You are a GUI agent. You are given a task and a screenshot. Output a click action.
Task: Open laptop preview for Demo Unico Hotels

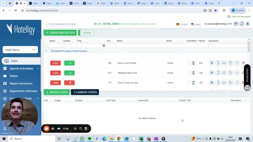coord(224,63)
